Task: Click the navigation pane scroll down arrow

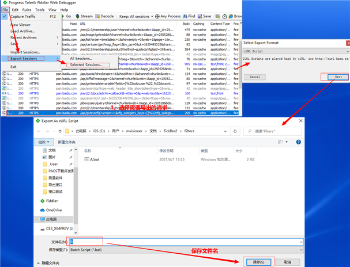Action: (76, 232)
